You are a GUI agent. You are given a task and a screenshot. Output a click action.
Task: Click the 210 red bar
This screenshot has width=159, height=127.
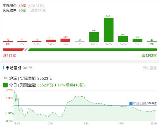[x=51, y=41]
